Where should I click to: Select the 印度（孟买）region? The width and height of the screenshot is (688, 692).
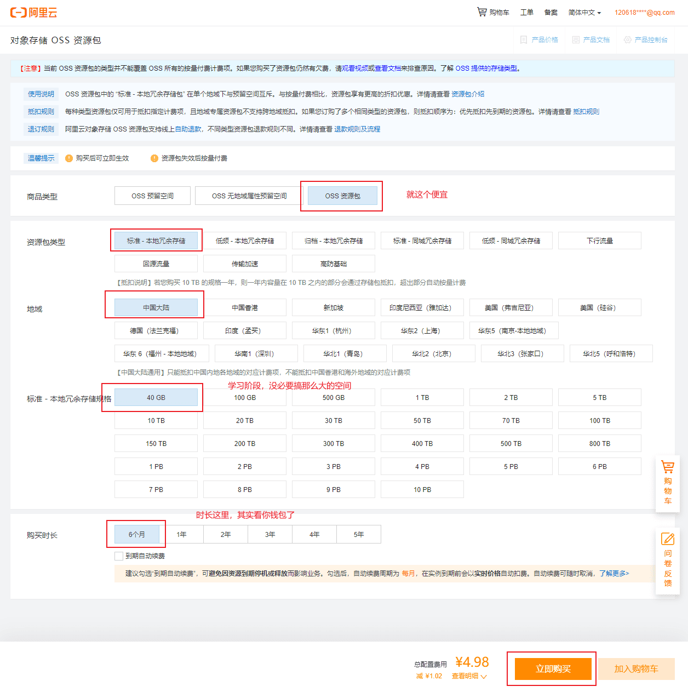[x=245, y=330]
